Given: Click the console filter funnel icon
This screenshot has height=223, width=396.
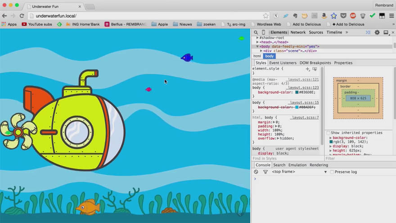Looking at the screenshot, I should click(x=265, y=172).
